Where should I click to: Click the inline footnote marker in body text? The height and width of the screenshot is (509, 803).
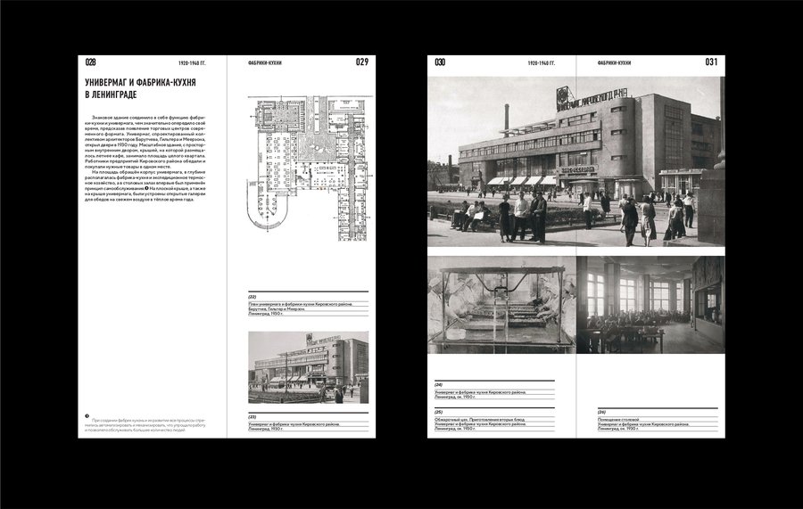pos(147,188)
